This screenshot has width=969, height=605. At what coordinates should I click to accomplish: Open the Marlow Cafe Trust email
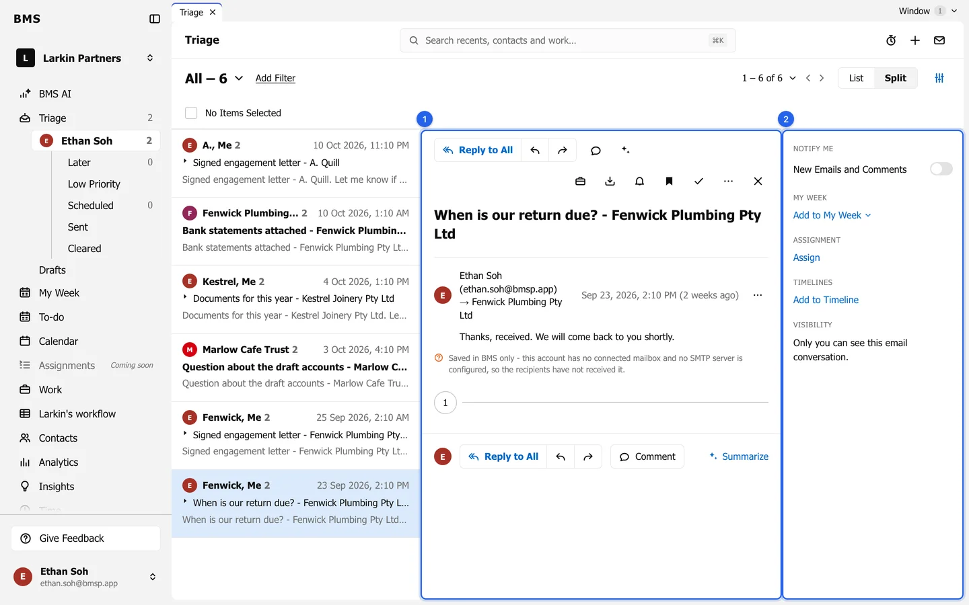[x=295, y=366]
